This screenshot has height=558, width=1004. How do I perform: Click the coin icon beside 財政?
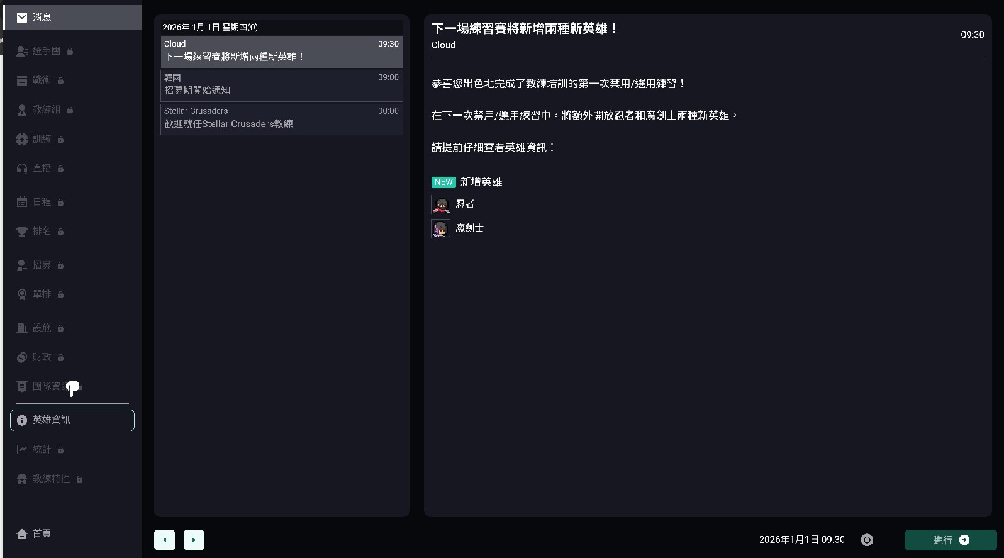[x=22, y=357]
